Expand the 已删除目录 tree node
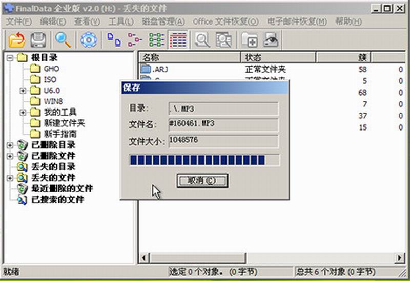 point(10,145)
